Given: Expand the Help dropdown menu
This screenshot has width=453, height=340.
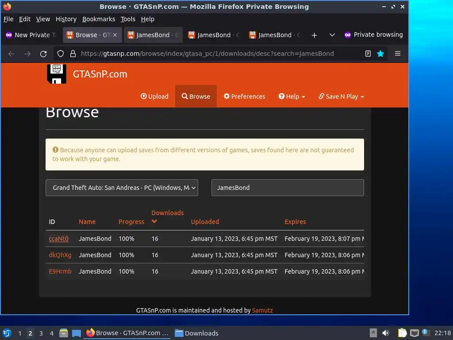Looking at the screenshot, I should click(292, 96).
